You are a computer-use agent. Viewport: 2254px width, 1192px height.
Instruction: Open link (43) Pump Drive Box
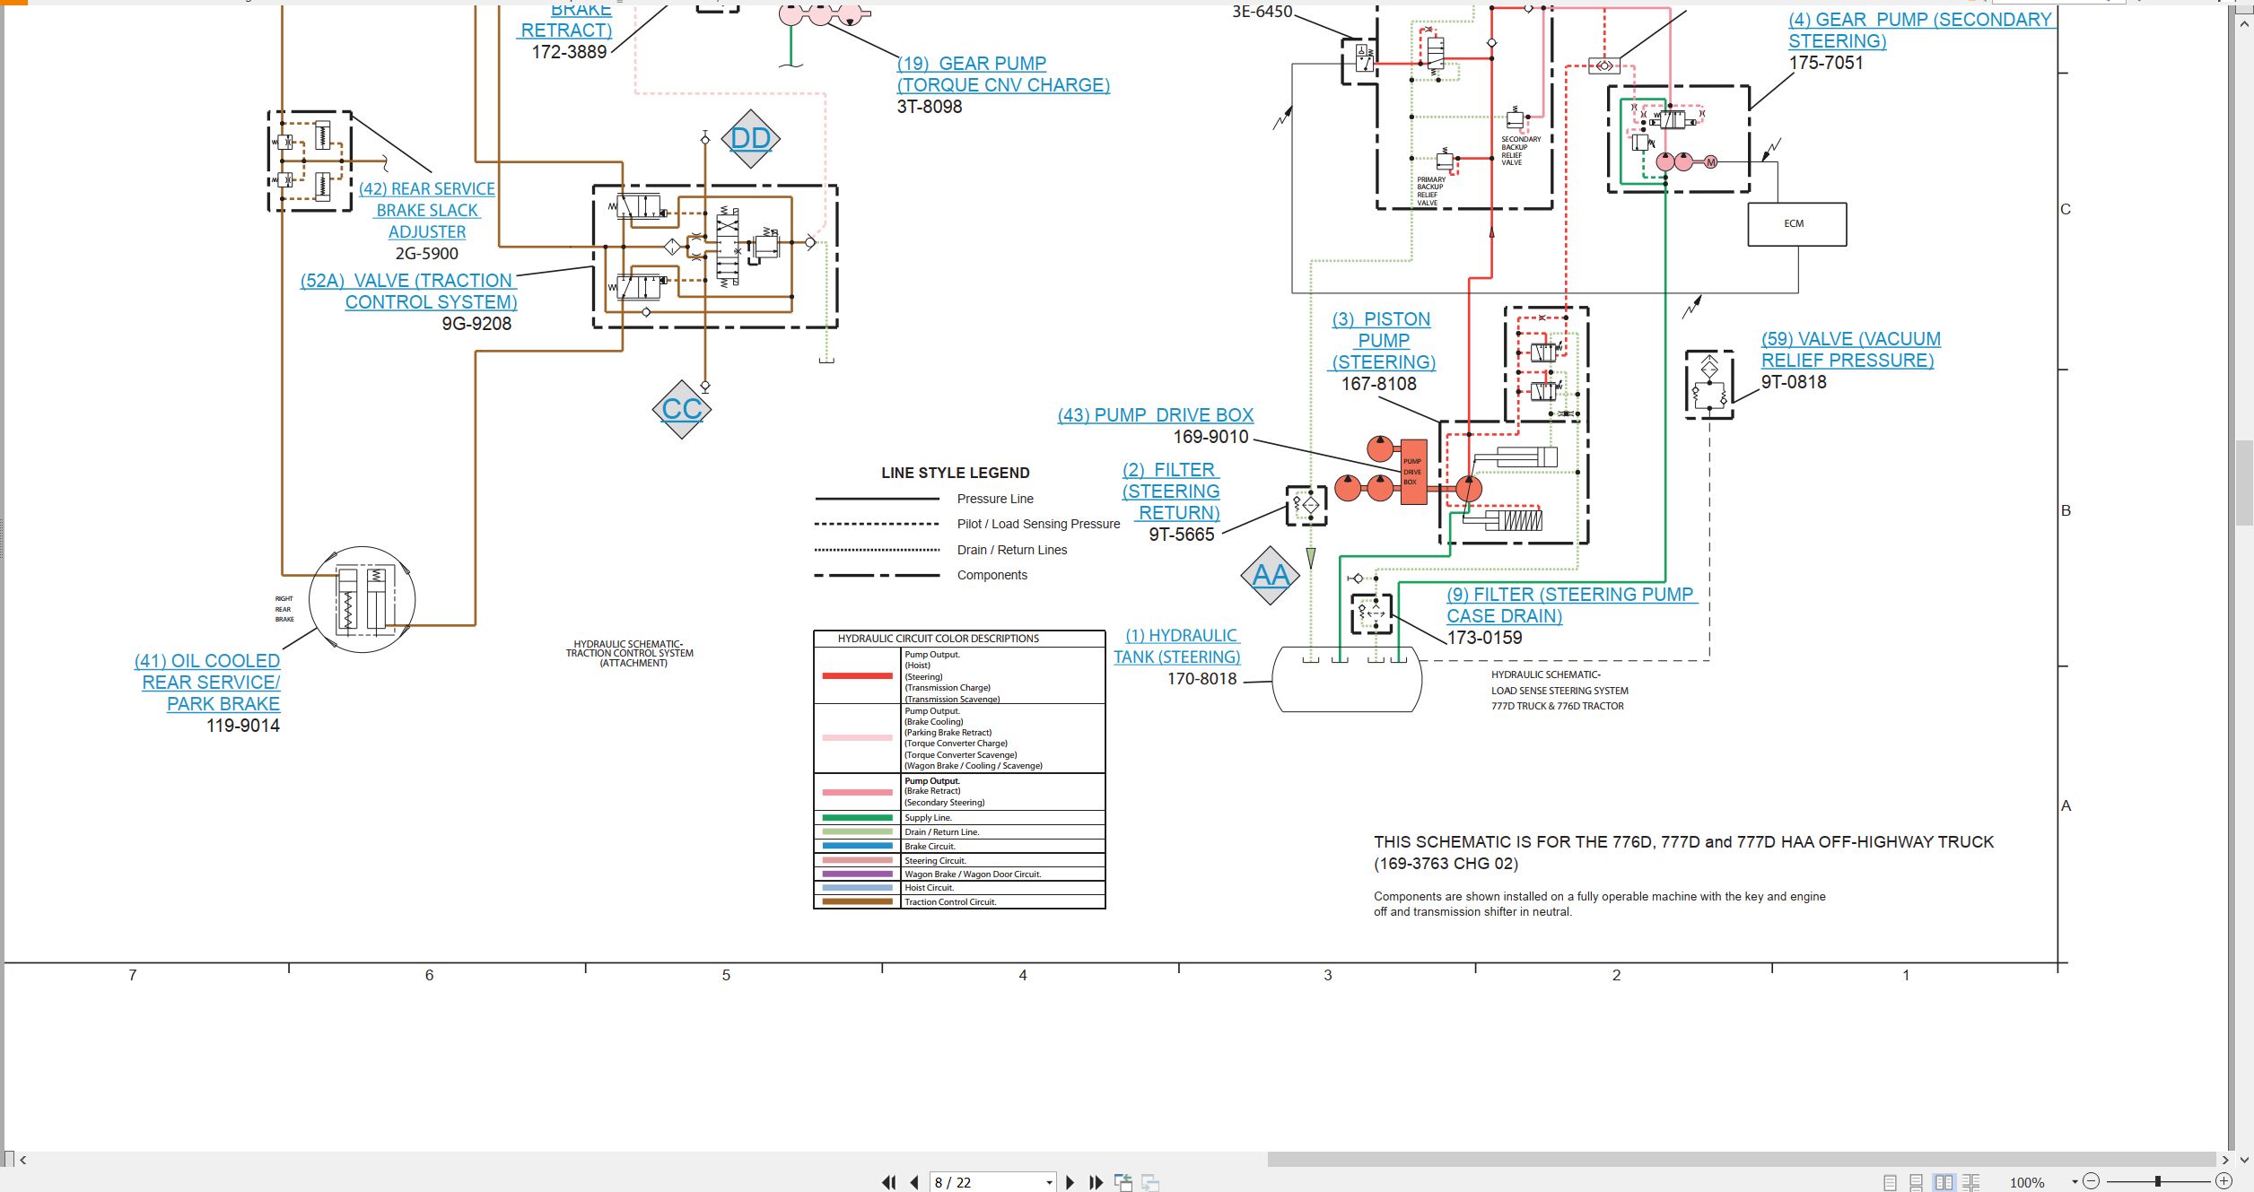1156,415
